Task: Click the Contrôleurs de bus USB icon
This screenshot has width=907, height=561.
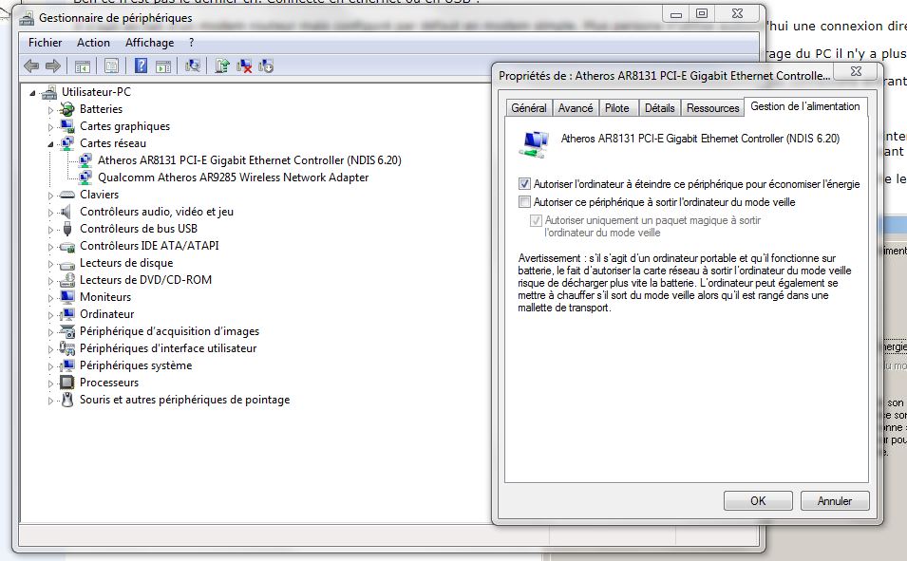Action: 67,229
